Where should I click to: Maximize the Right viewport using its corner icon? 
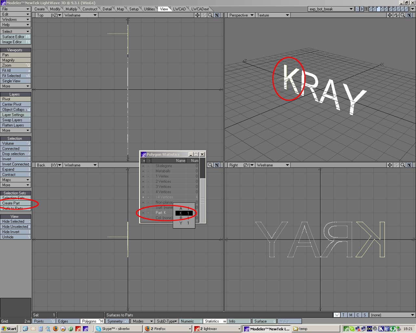[x=409, y=165]
